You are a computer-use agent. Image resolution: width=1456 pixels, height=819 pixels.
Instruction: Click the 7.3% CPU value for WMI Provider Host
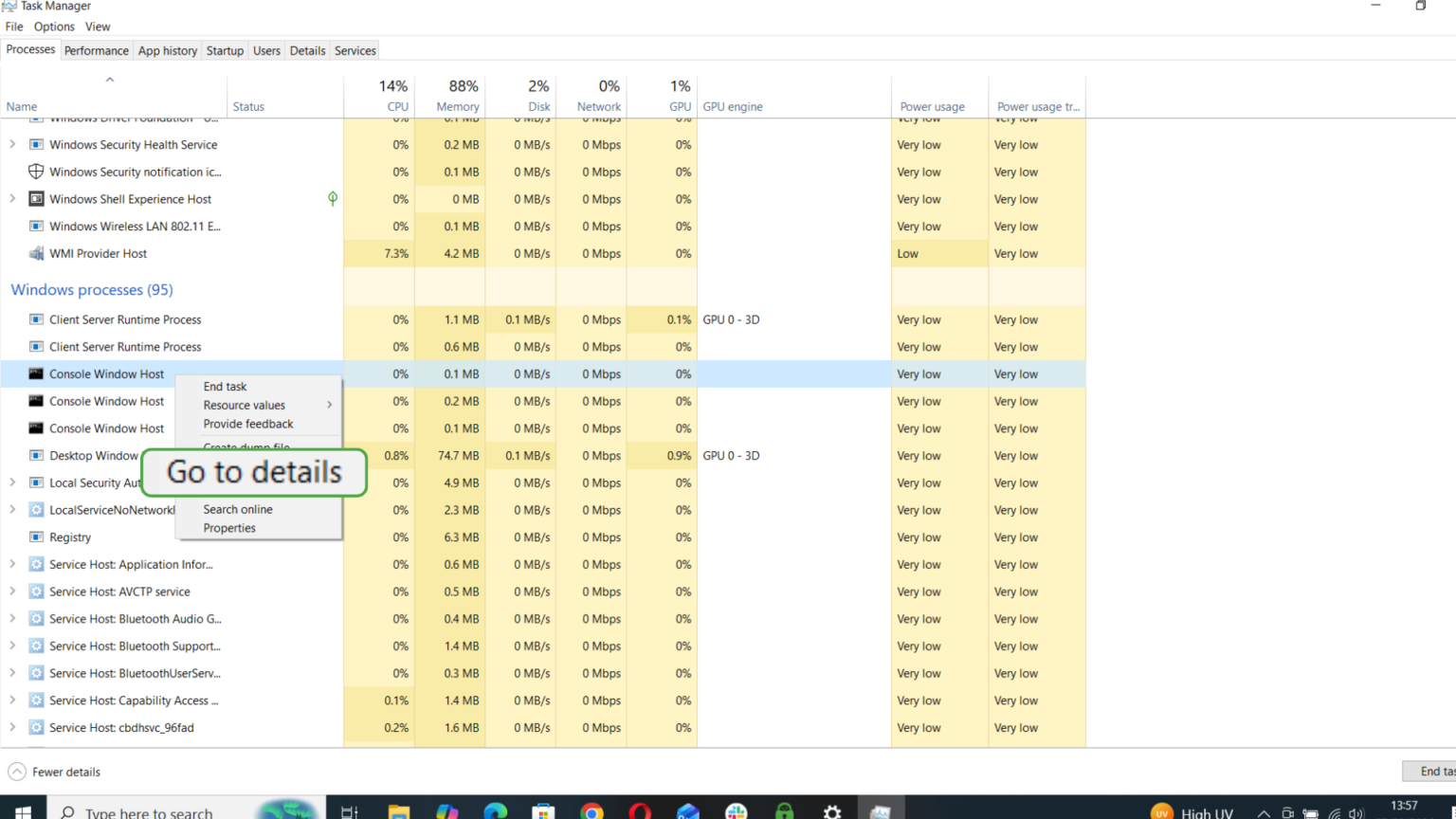[x=396, y=253]
